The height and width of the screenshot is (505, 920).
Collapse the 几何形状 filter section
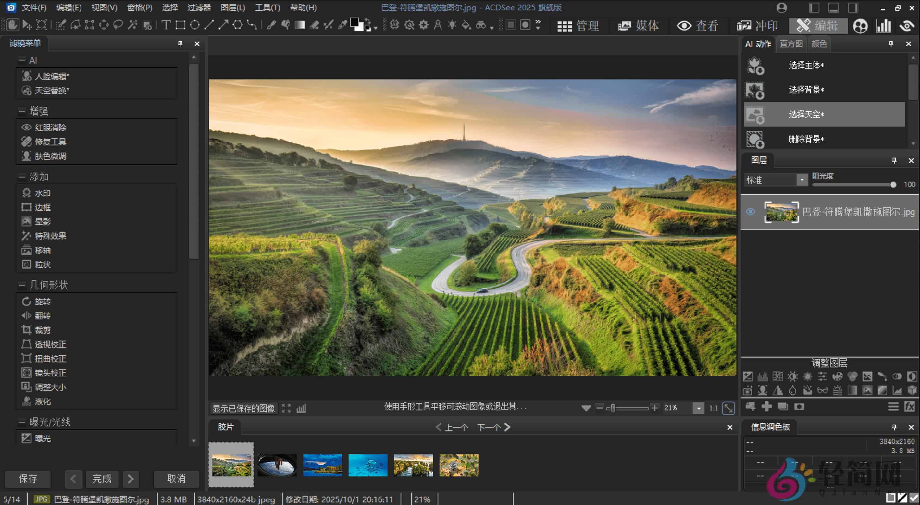tap(21, 285)
